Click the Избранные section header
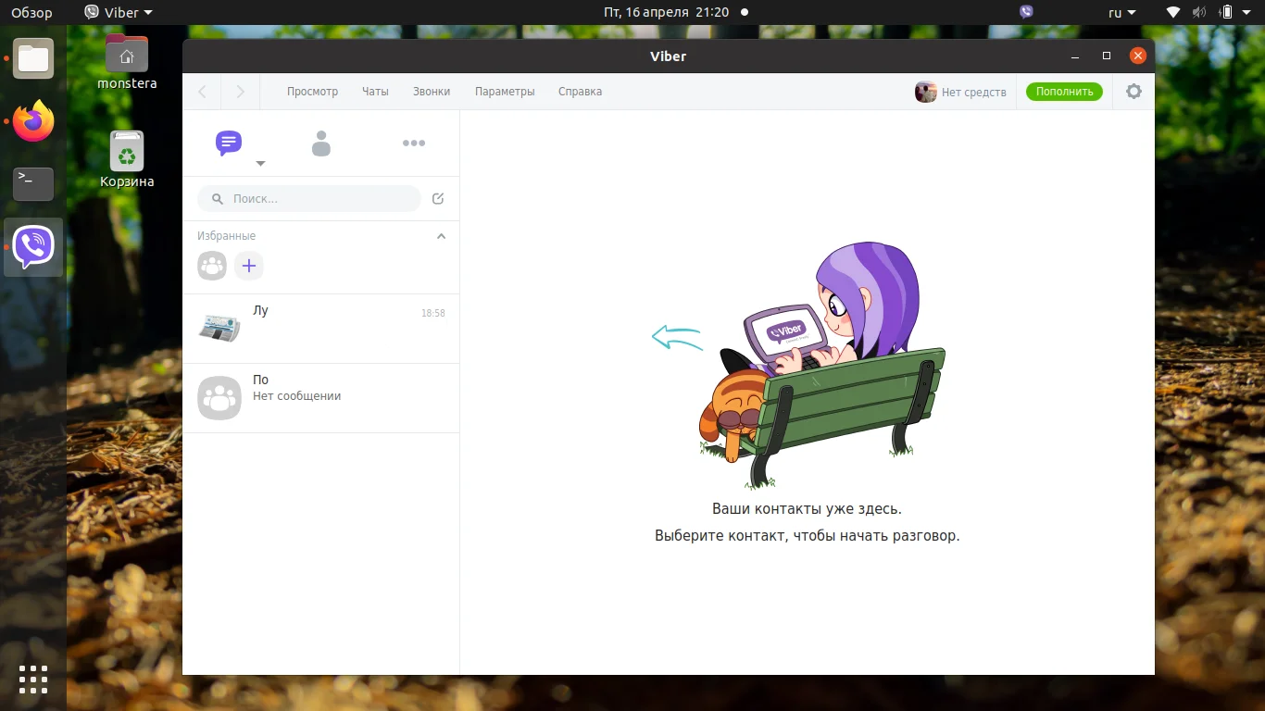The width and height of the screenshot is (1265, 711). [226, 236]
